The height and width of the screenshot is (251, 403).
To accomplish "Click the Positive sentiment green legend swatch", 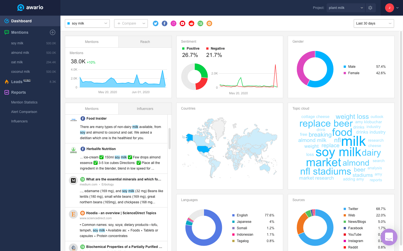I will pos(183,49).
